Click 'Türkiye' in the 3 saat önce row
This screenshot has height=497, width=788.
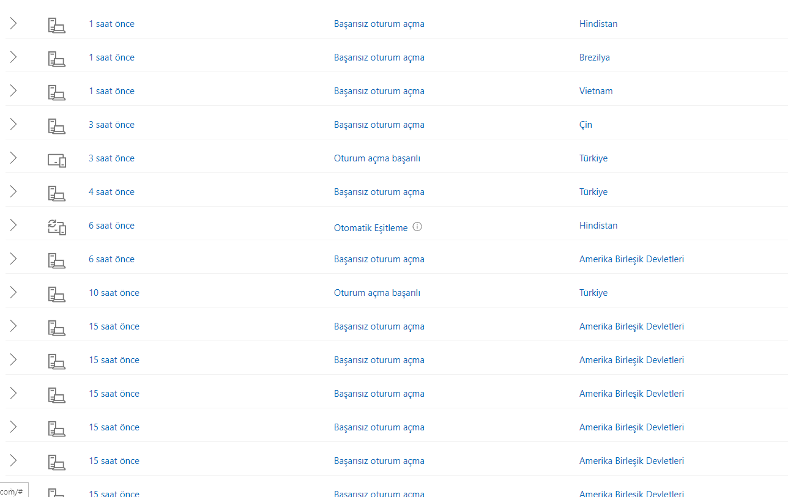coord(593,158)
